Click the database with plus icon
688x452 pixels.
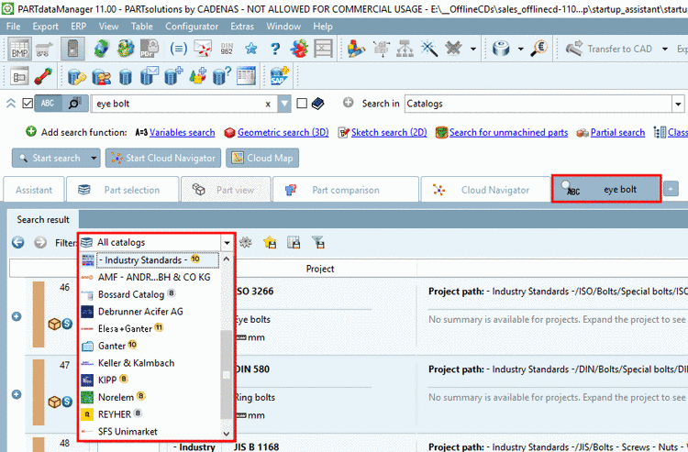point(173,76)
